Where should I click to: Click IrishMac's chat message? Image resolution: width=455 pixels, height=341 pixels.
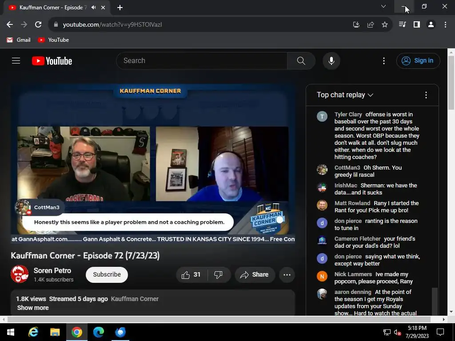[x=376, y=189]
